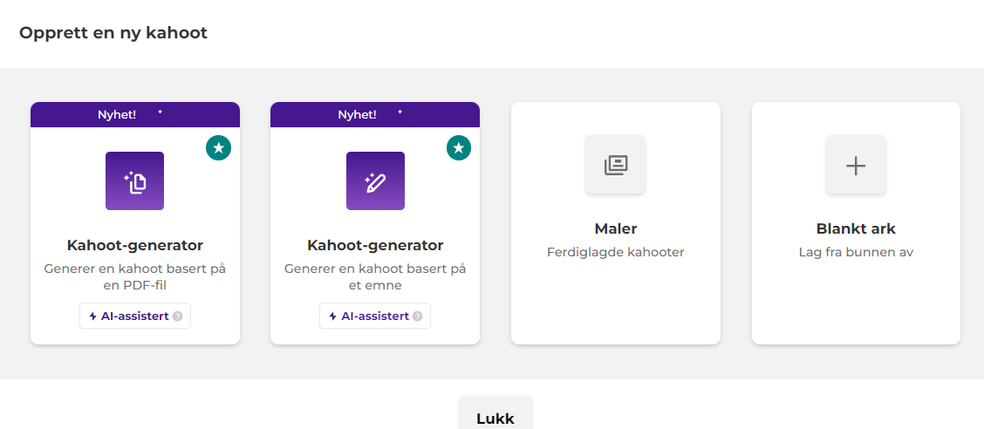
Task: Click the AI-assistert badge under emne description
Action: 369,316
